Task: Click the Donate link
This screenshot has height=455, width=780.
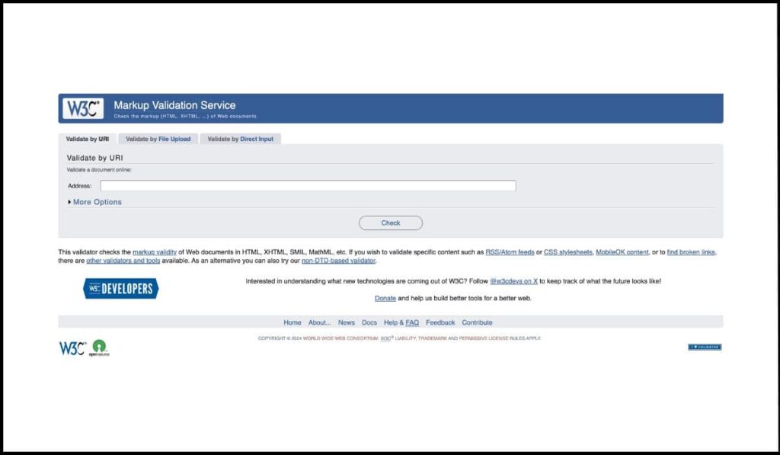Action: (385, 298)
